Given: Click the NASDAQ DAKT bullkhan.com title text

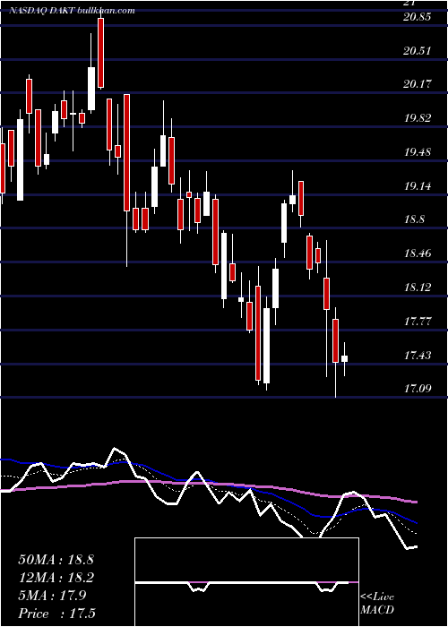Looking at the screenshot, I should (72, 11).
